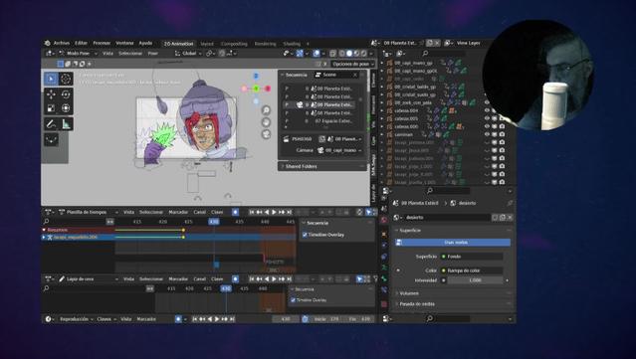Image resolution: width=636 pixels, height=359 pixels.
Task: Jump to start frame in Planilla de tiempos
Action: point(252,212)
